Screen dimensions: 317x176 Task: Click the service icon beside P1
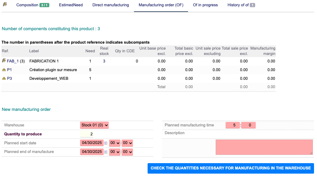(4, 70)
